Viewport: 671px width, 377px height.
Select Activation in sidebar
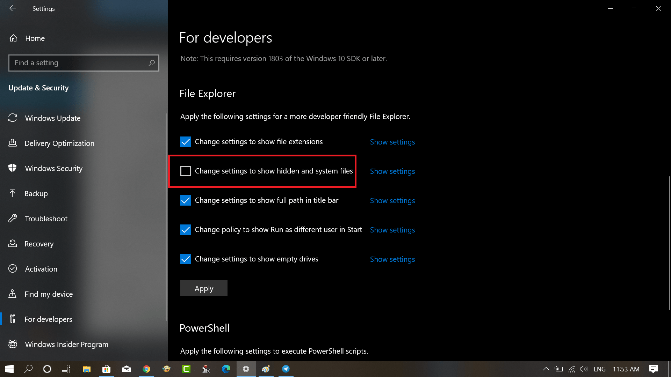tap(83, 269)
